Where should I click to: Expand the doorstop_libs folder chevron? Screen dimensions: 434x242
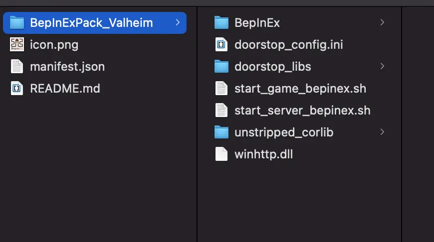[x=382, y=66]
